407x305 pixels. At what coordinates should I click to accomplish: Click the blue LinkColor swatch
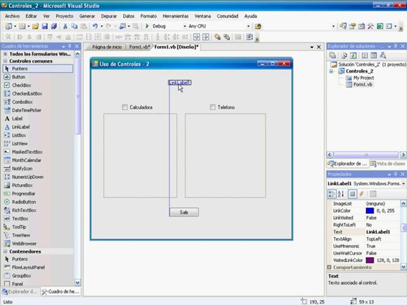pyautogui.click(x=370, y=211)
